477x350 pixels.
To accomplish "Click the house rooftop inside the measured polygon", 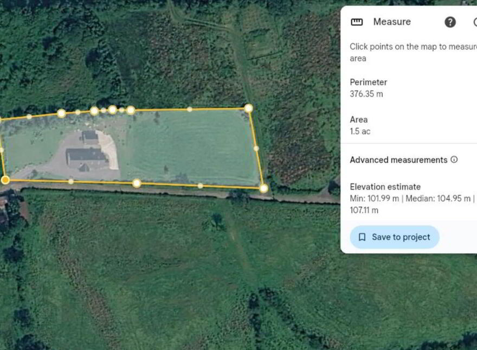I will point(86,156).
